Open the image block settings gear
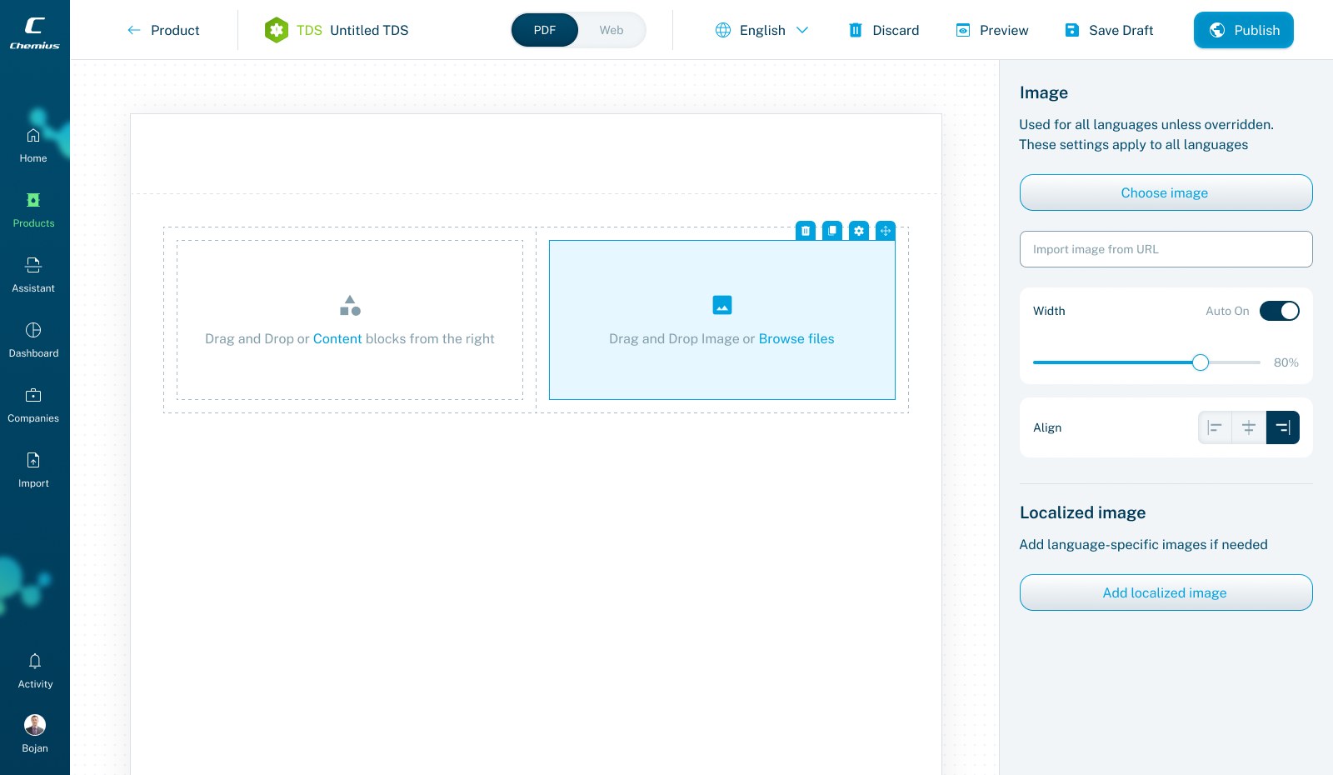The height and width of the screenshot is (775, 1333). pyautogui.click(x=859, y=231)
